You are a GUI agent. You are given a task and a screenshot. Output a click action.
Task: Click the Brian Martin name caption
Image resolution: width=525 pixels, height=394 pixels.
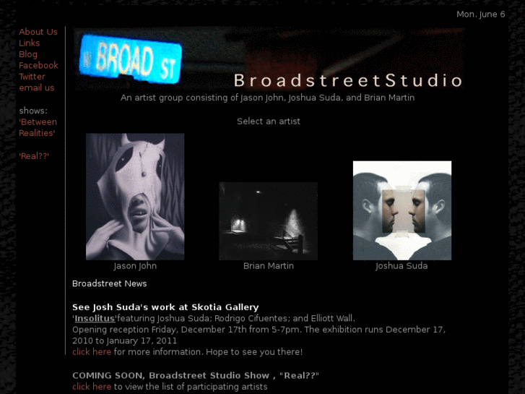(x=269, y=266)
